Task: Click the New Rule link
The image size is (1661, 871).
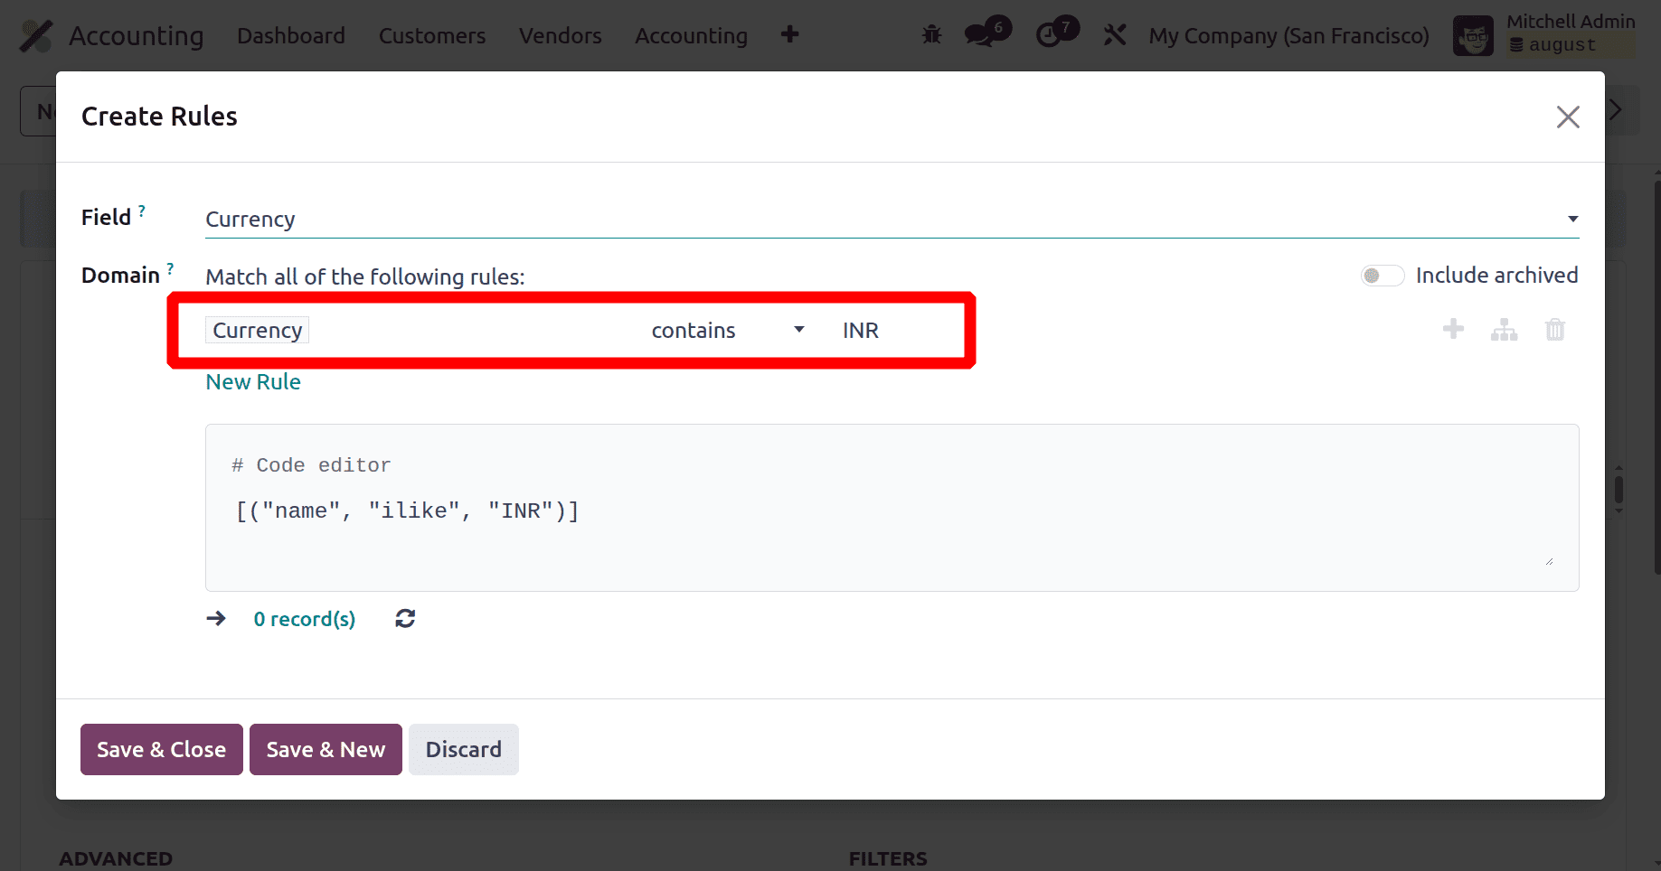Action: (x=253, y=381)
